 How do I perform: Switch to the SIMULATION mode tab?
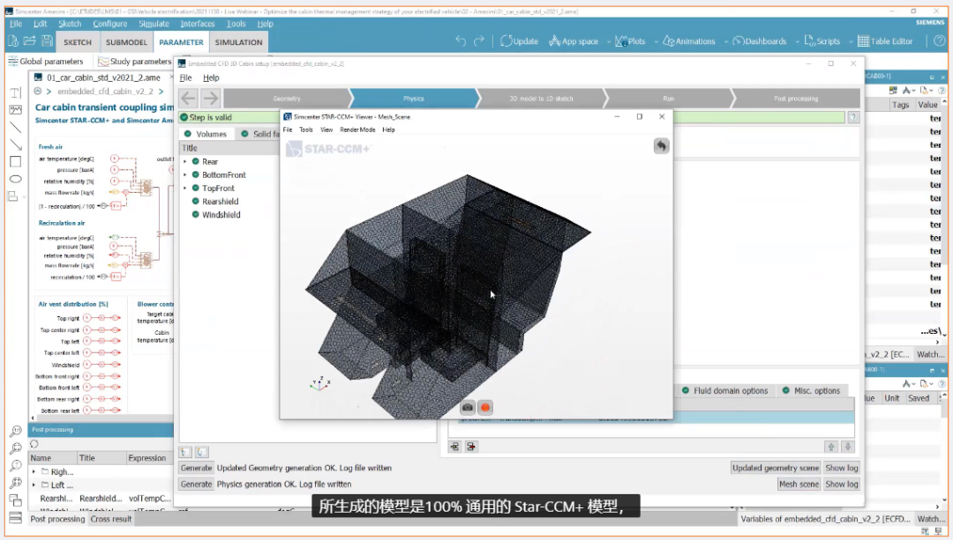point(238,42)
